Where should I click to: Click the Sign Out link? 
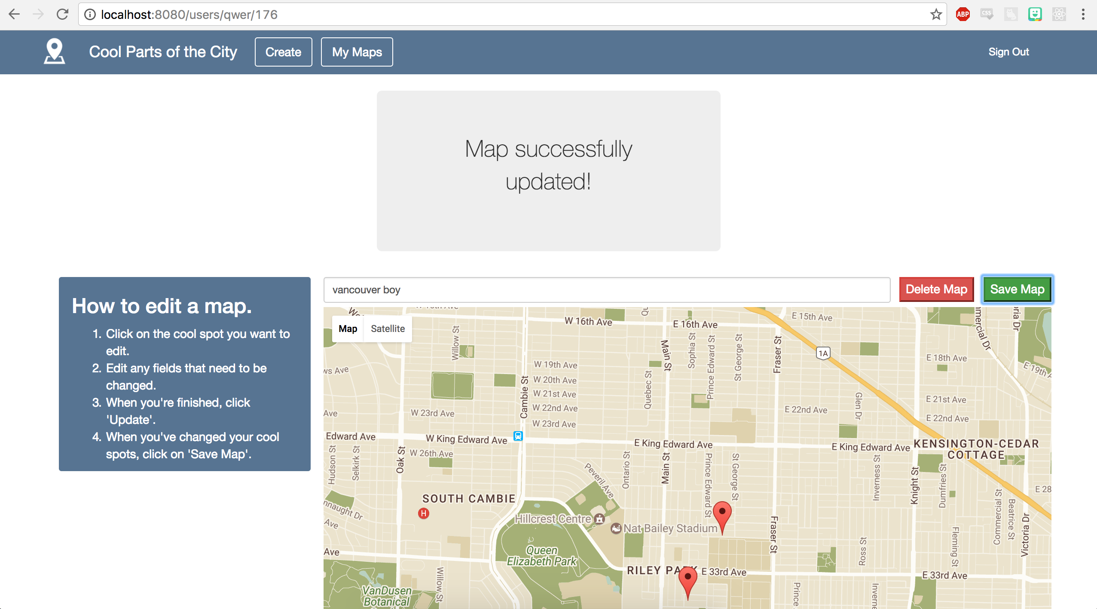pyautogui.click(x=1008, y=52)
